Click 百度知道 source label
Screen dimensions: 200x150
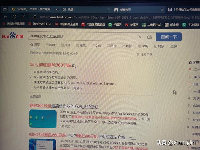click(35, 97)
